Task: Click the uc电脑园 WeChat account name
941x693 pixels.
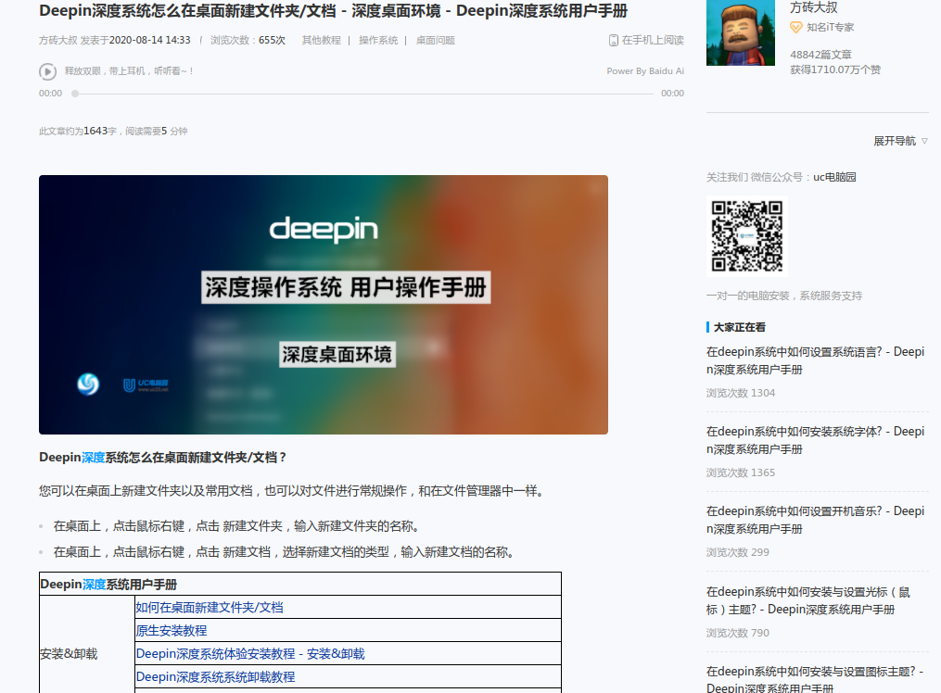Action: [834, 177]
